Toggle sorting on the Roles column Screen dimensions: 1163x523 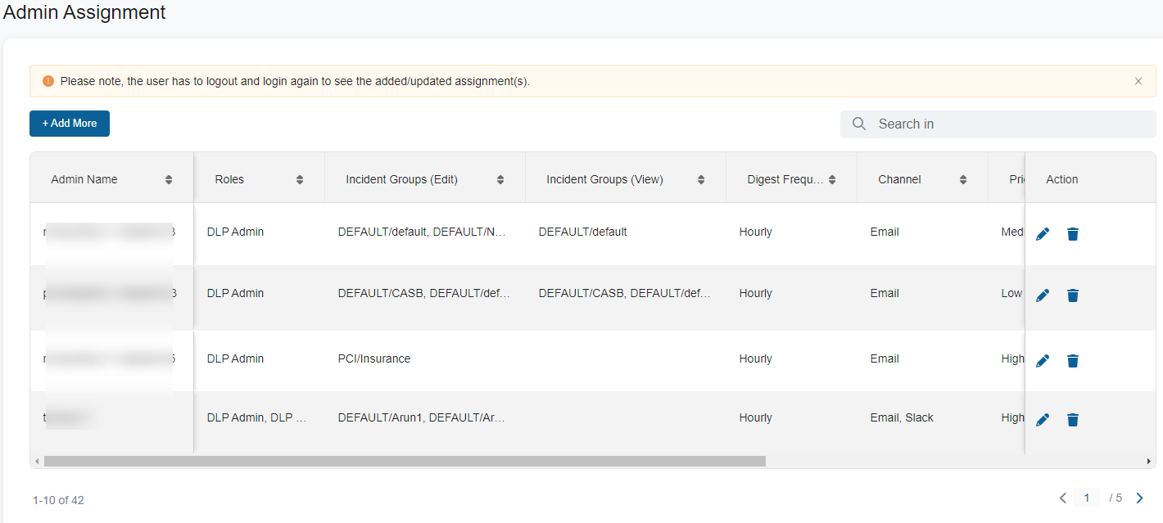(x=299, y=178)
